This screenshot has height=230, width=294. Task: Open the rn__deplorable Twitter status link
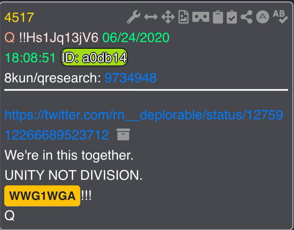pyautogui.click(x=144, y=125)
